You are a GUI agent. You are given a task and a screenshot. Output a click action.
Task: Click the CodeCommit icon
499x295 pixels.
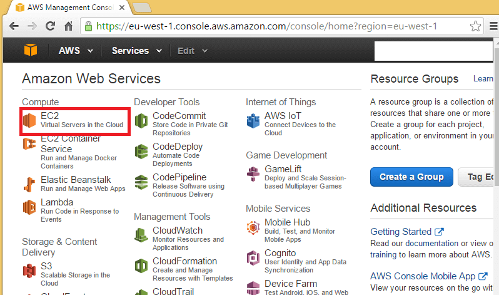(x=141, y=121)
